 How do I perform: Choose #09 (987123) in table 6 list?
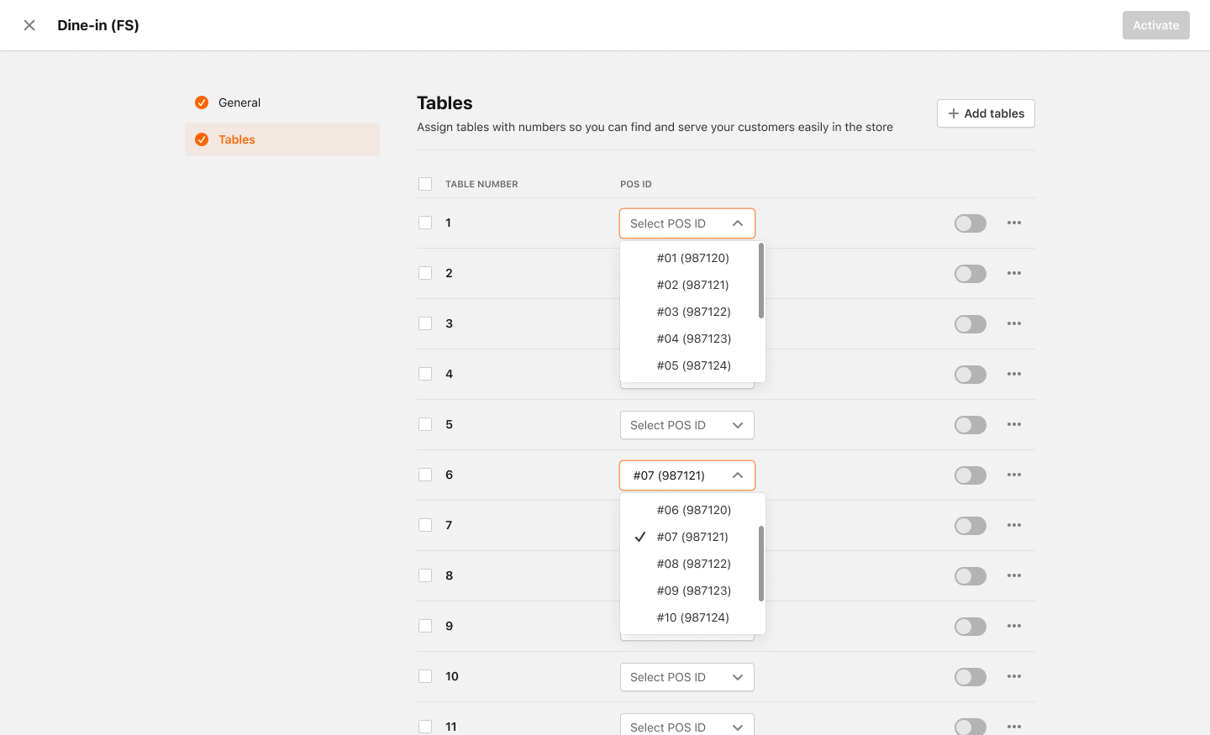(692, 591)
